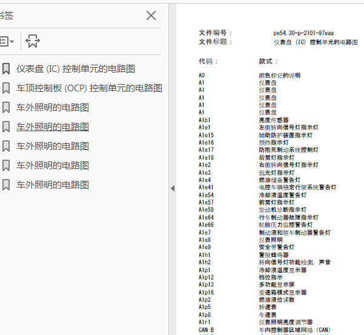
Task: Select code A1r1
Action: (205, 322)
